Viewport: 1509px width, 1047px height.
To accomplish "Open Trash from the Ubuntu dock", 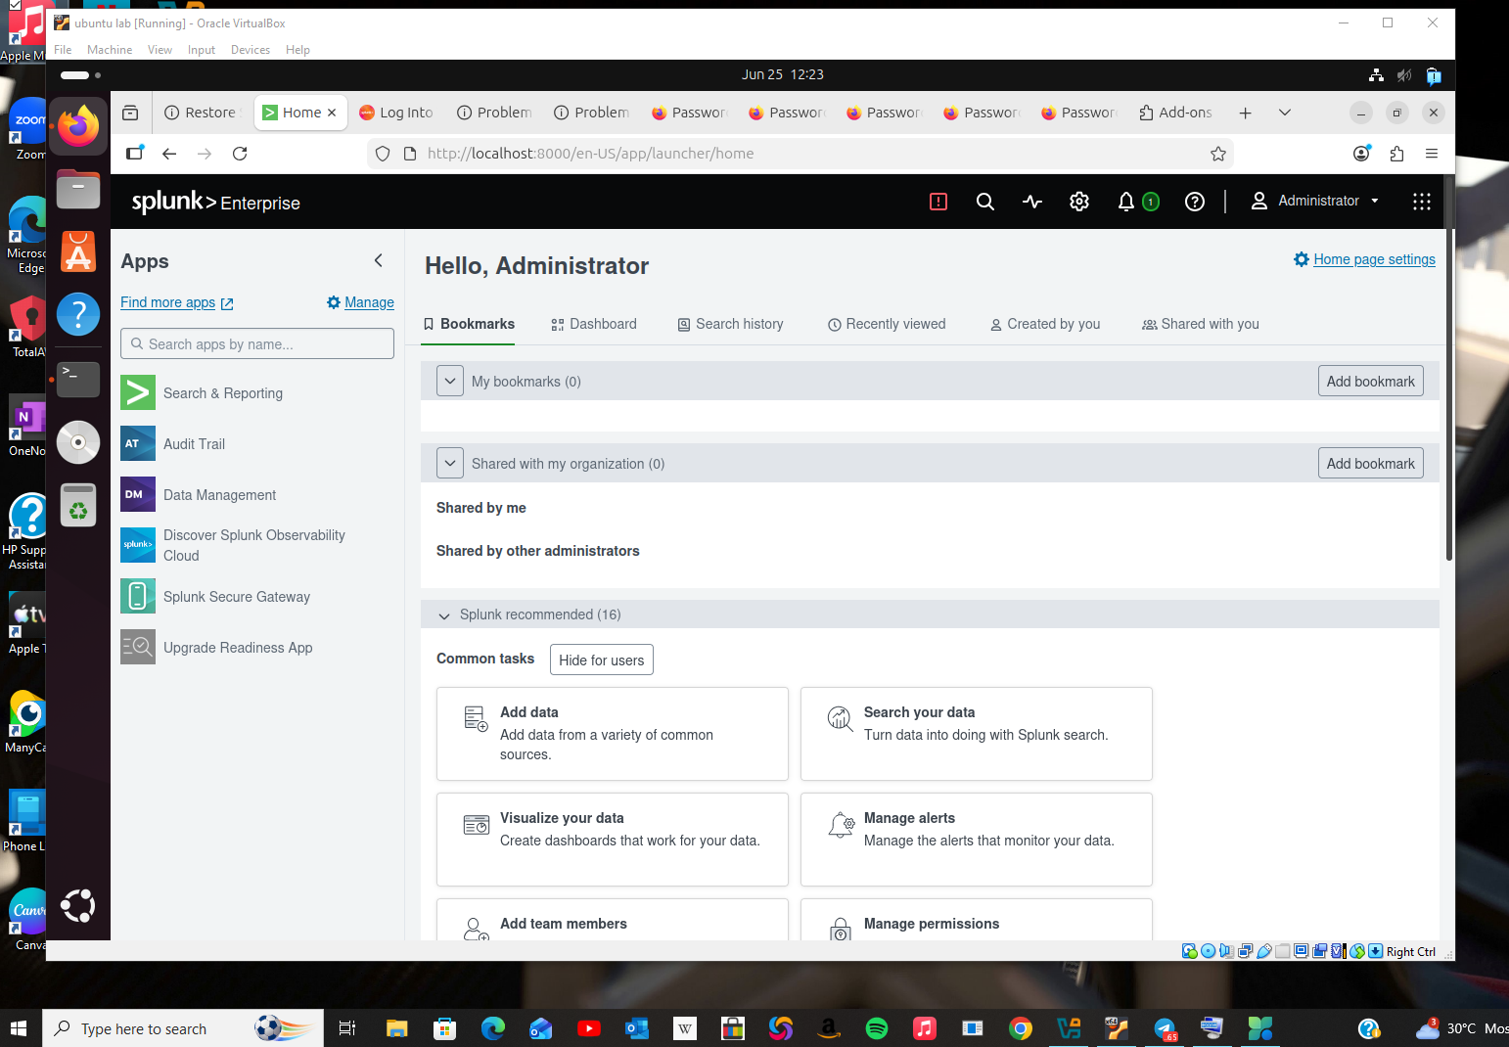I will pyautogui.click(x=78, y=505).
